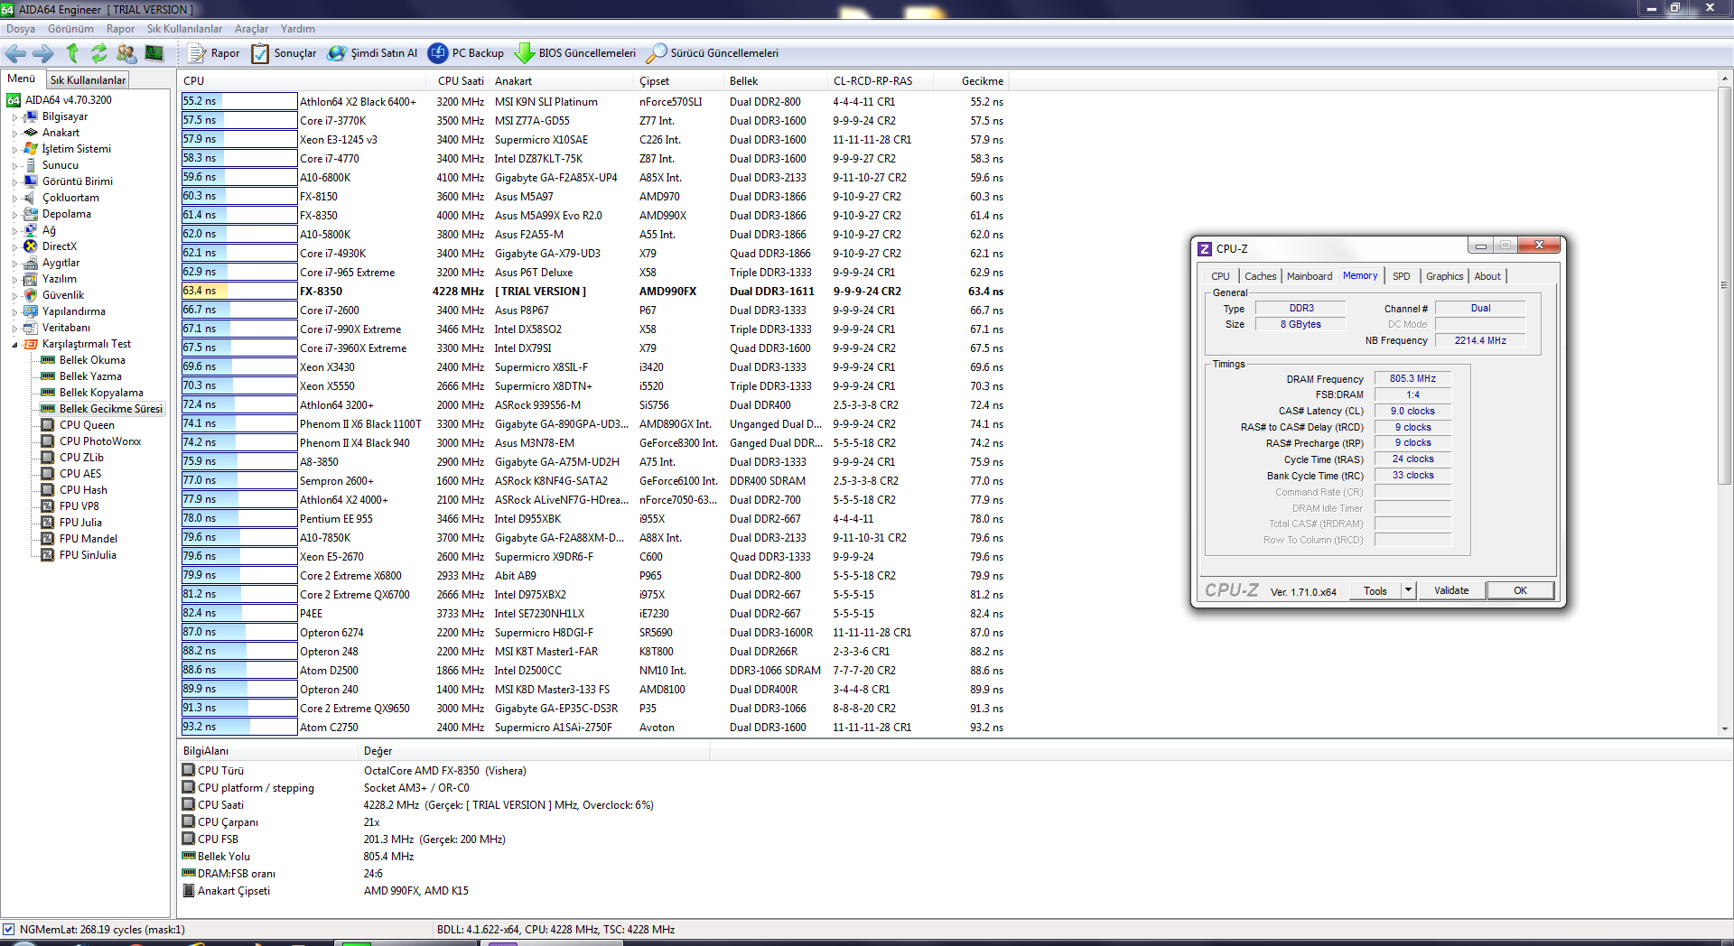Switch to the Graphics tab in CPU-Z
1734x946 pixels.
coord(1444,276)
